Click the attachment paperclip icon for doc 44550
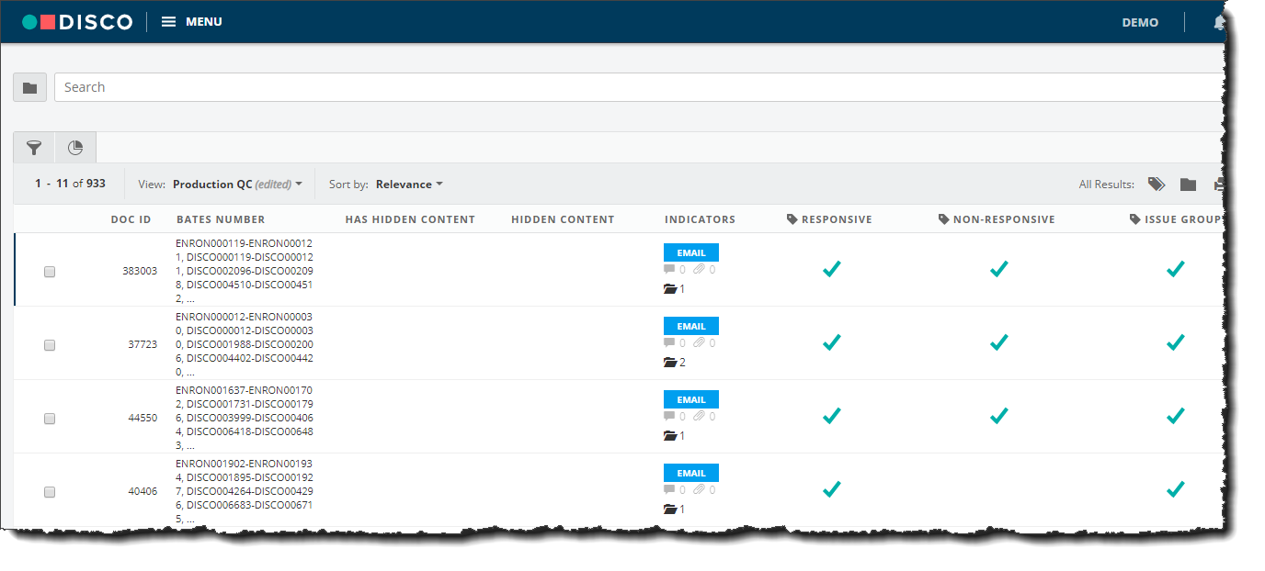This screenshot has height=571, width=1265. [699, 417]
